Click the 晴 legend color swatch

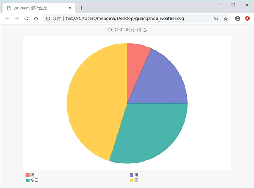131,175
